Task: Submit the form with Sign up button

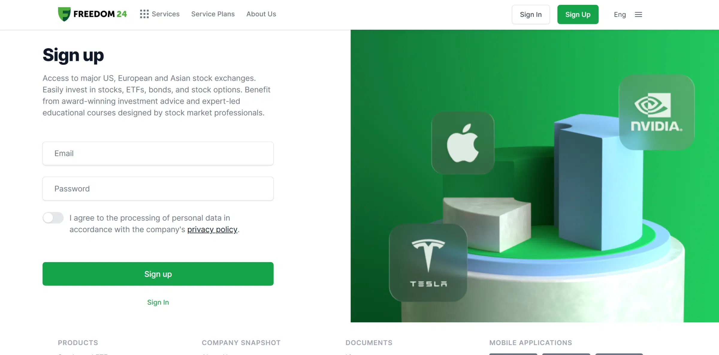Action: pyautogui.click(x=158, y=274)
